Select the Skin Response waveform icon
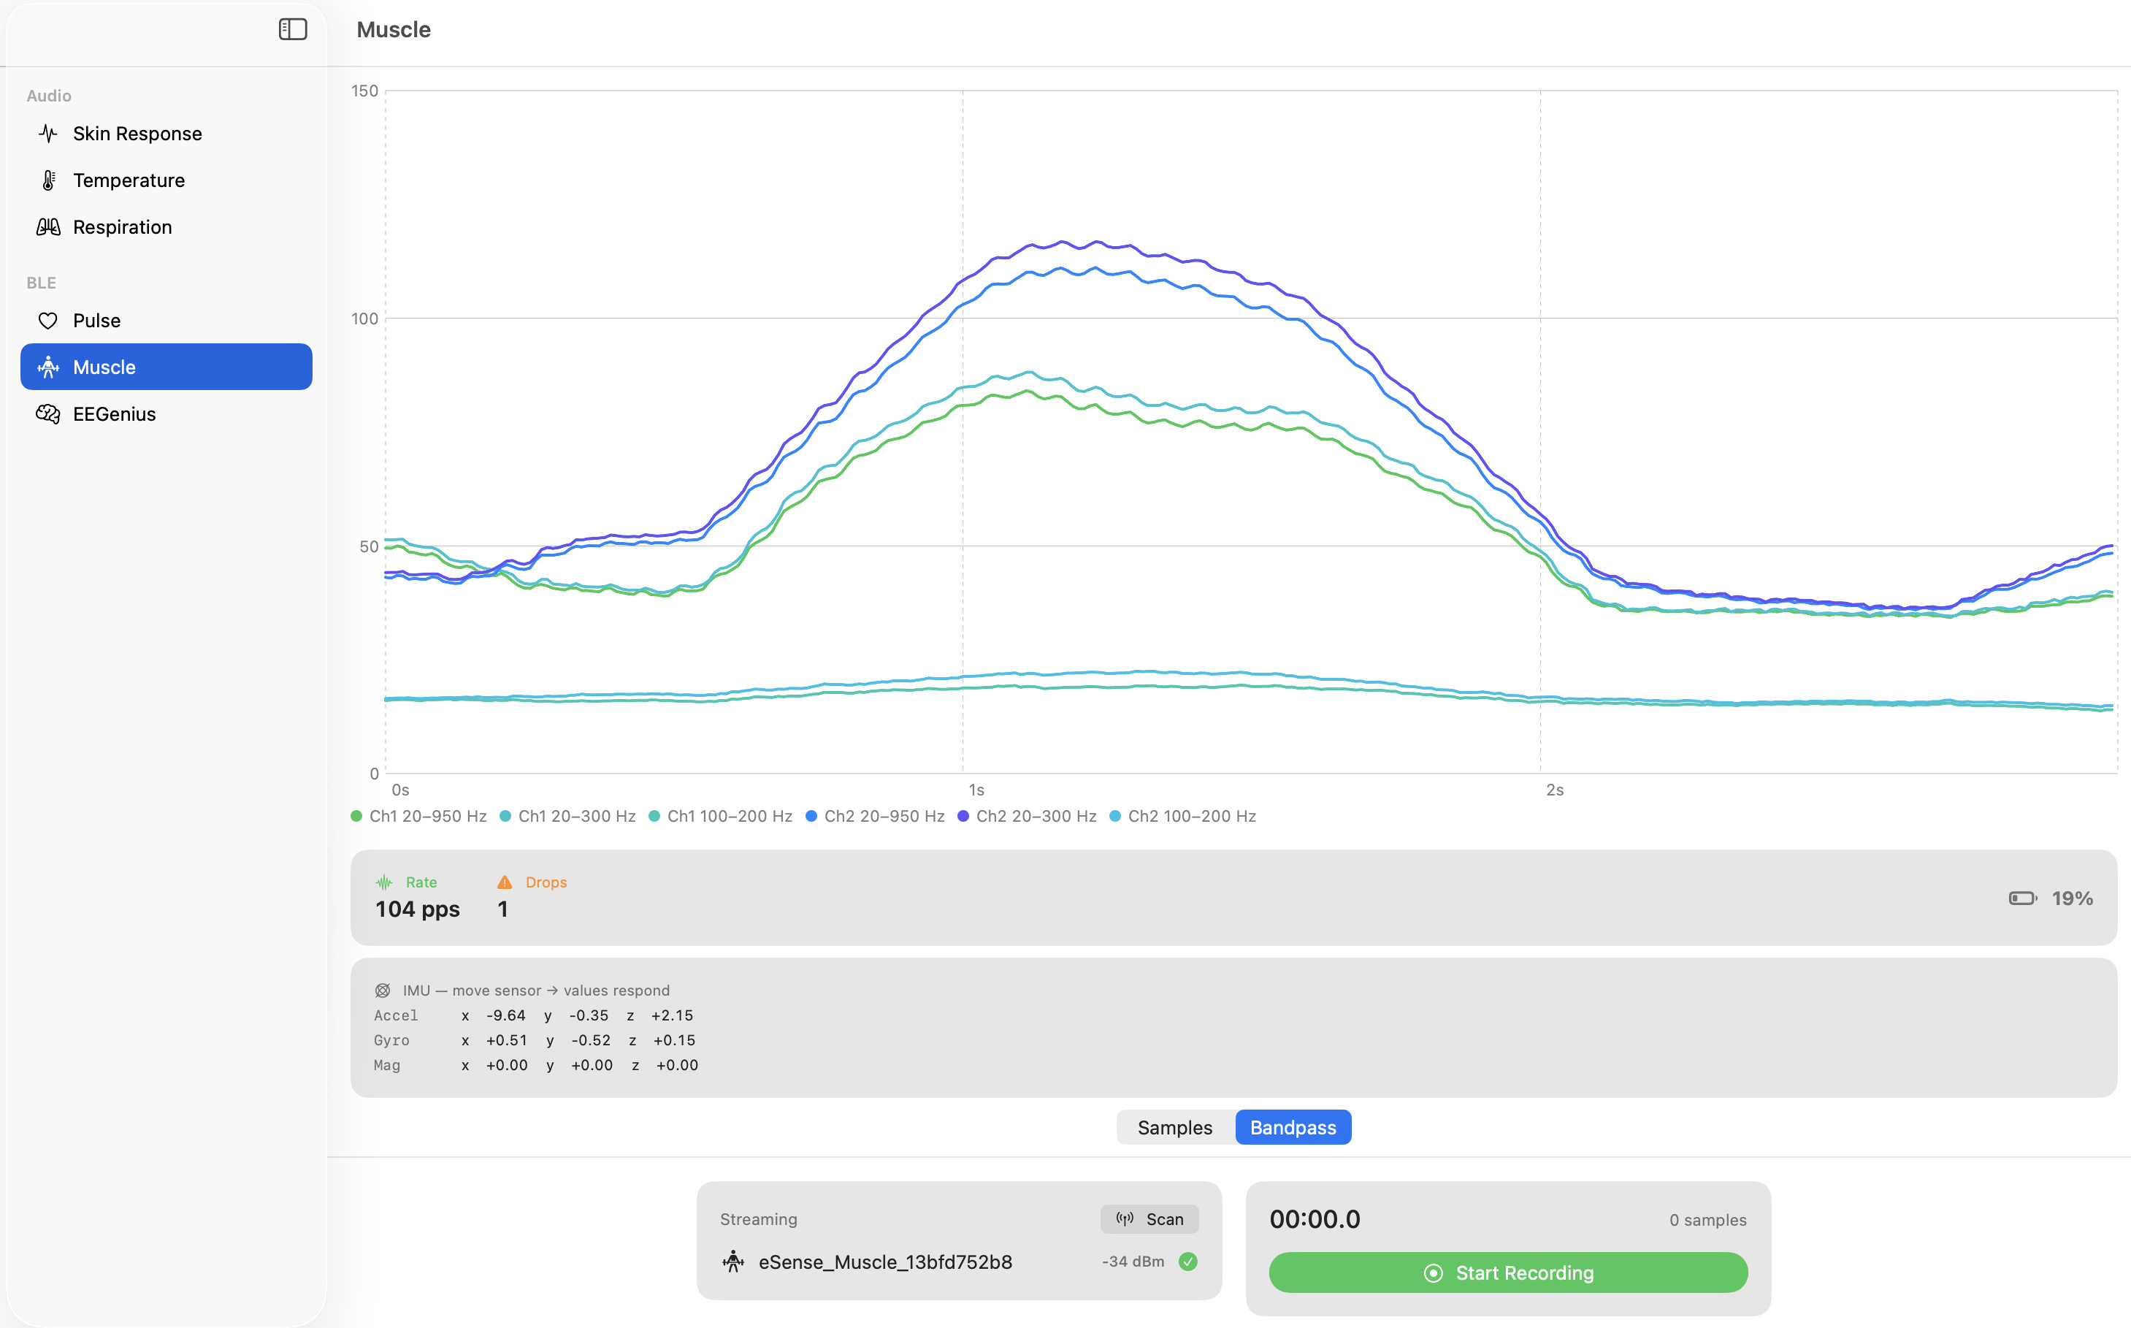 coord(48,134)
